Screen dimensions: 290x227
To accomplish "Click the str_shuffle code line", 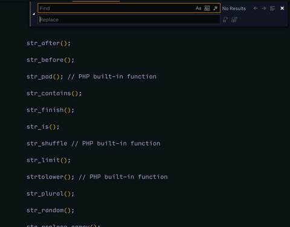I will (x=47, y=144).
